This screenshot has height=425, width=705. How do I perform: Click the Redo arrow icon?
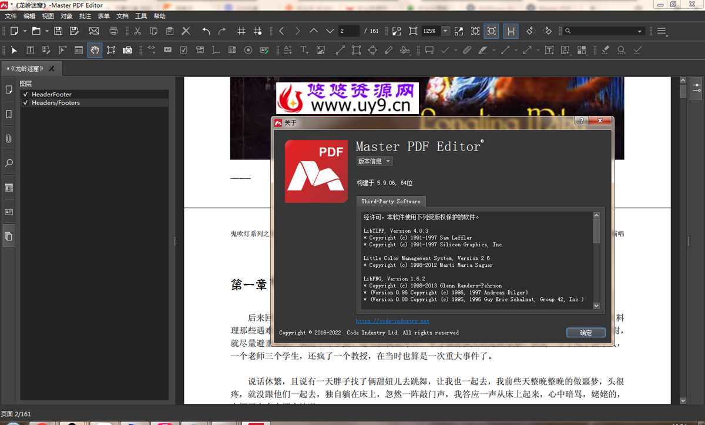(x=222, y=31)
